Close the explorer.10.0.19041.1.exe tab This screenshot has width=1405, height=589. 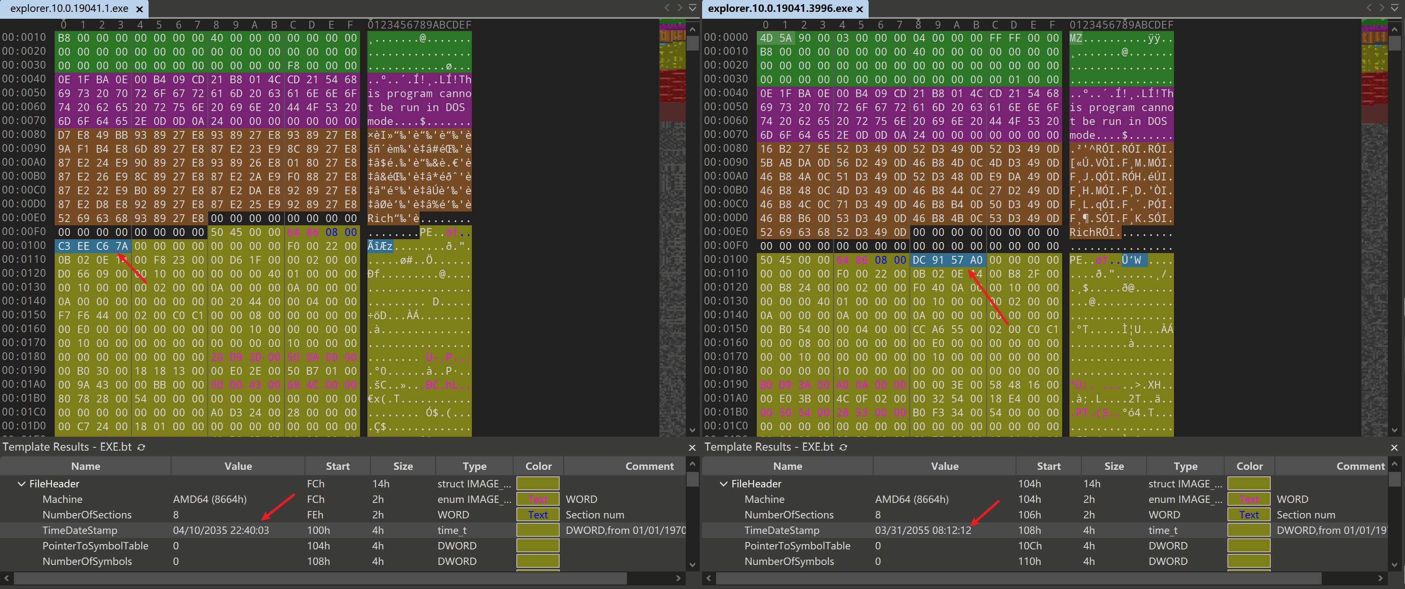click(140, 9)
